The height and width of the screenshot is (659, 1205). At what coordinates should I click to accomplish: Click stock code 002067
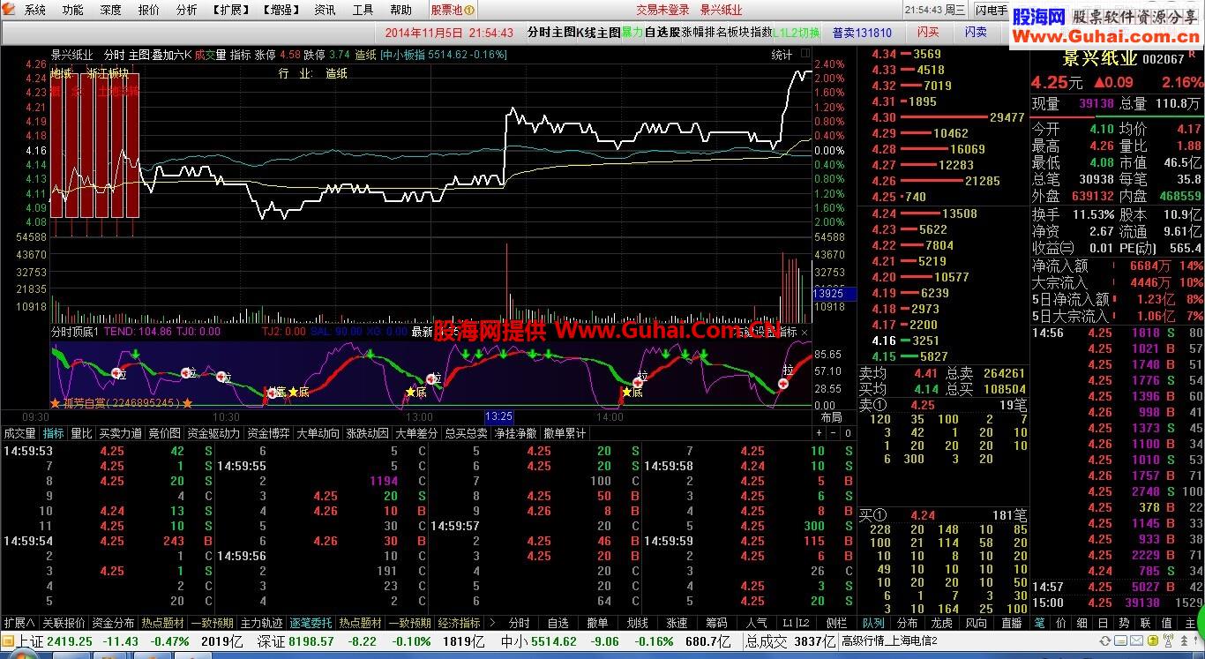click(1164, 59)
